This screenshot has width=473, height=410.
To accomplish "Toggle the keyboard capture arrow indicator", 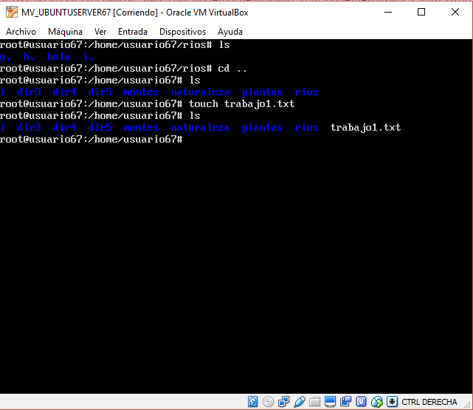I will 393,401.
